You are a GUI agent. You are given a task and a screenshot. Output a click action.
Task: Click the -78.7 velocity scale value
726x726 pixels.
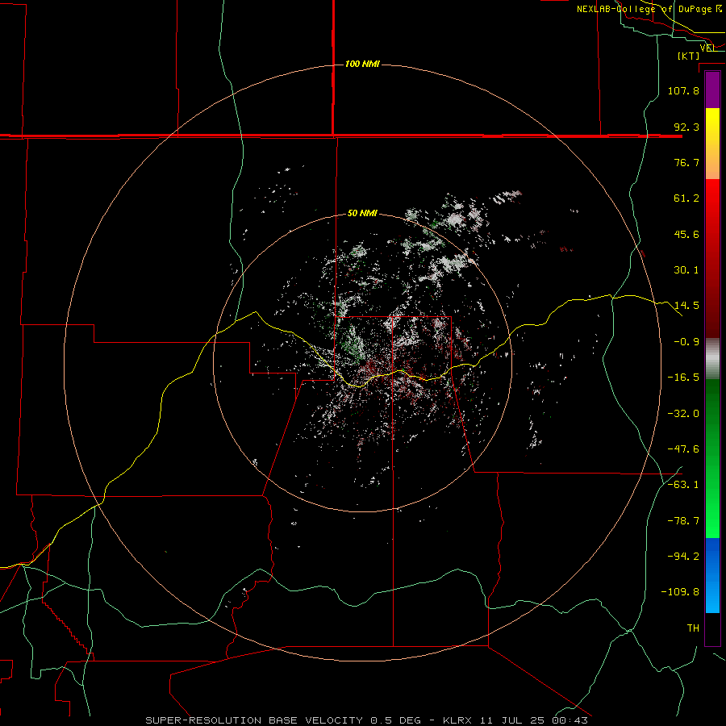click(683, 521)
